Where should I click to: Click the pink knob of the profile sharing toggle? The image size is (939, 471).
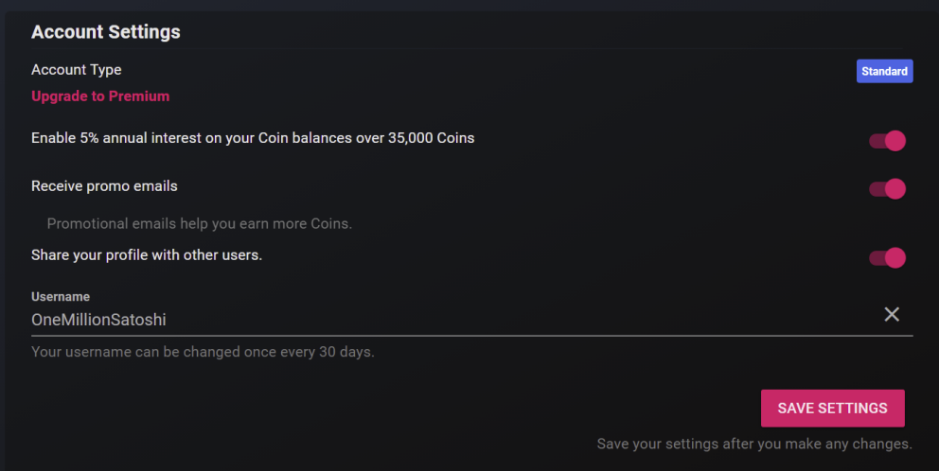pos(895,258)
